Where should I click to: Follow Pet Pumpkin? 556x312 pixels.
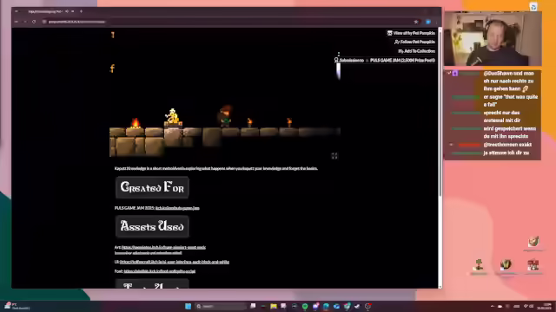tap(414, 42)
